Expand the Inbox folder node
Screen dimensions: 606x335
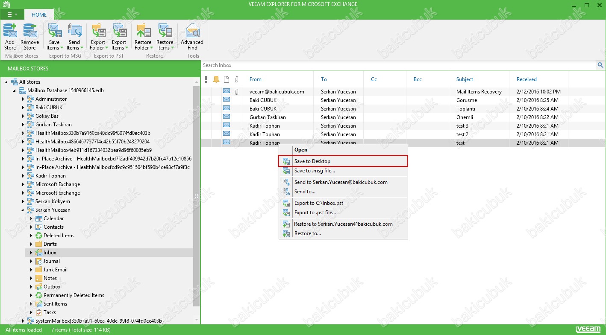pos(31,253)
